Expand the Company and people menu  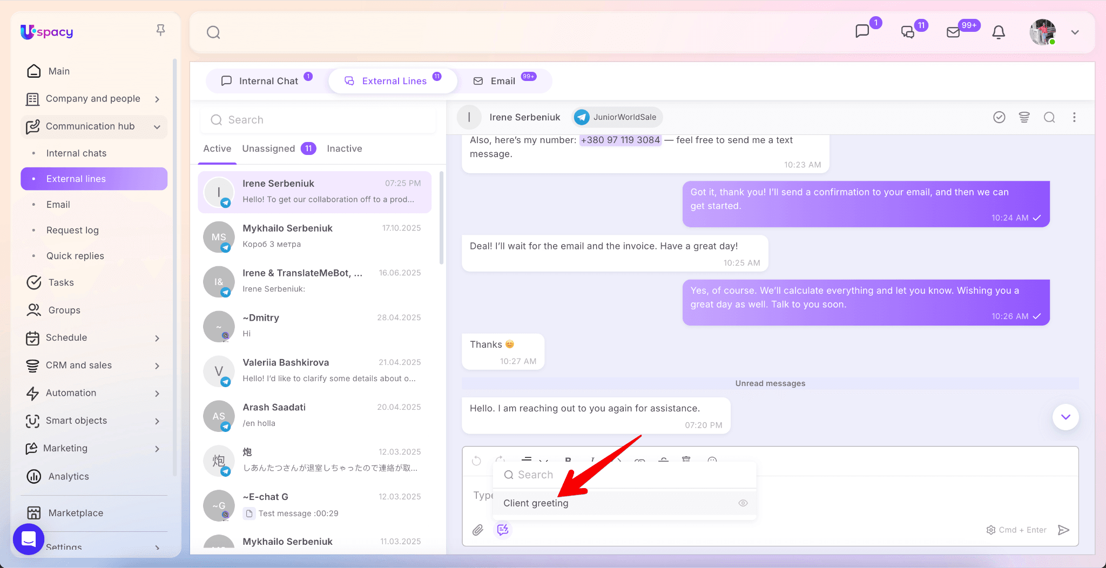tap(157, 99)
